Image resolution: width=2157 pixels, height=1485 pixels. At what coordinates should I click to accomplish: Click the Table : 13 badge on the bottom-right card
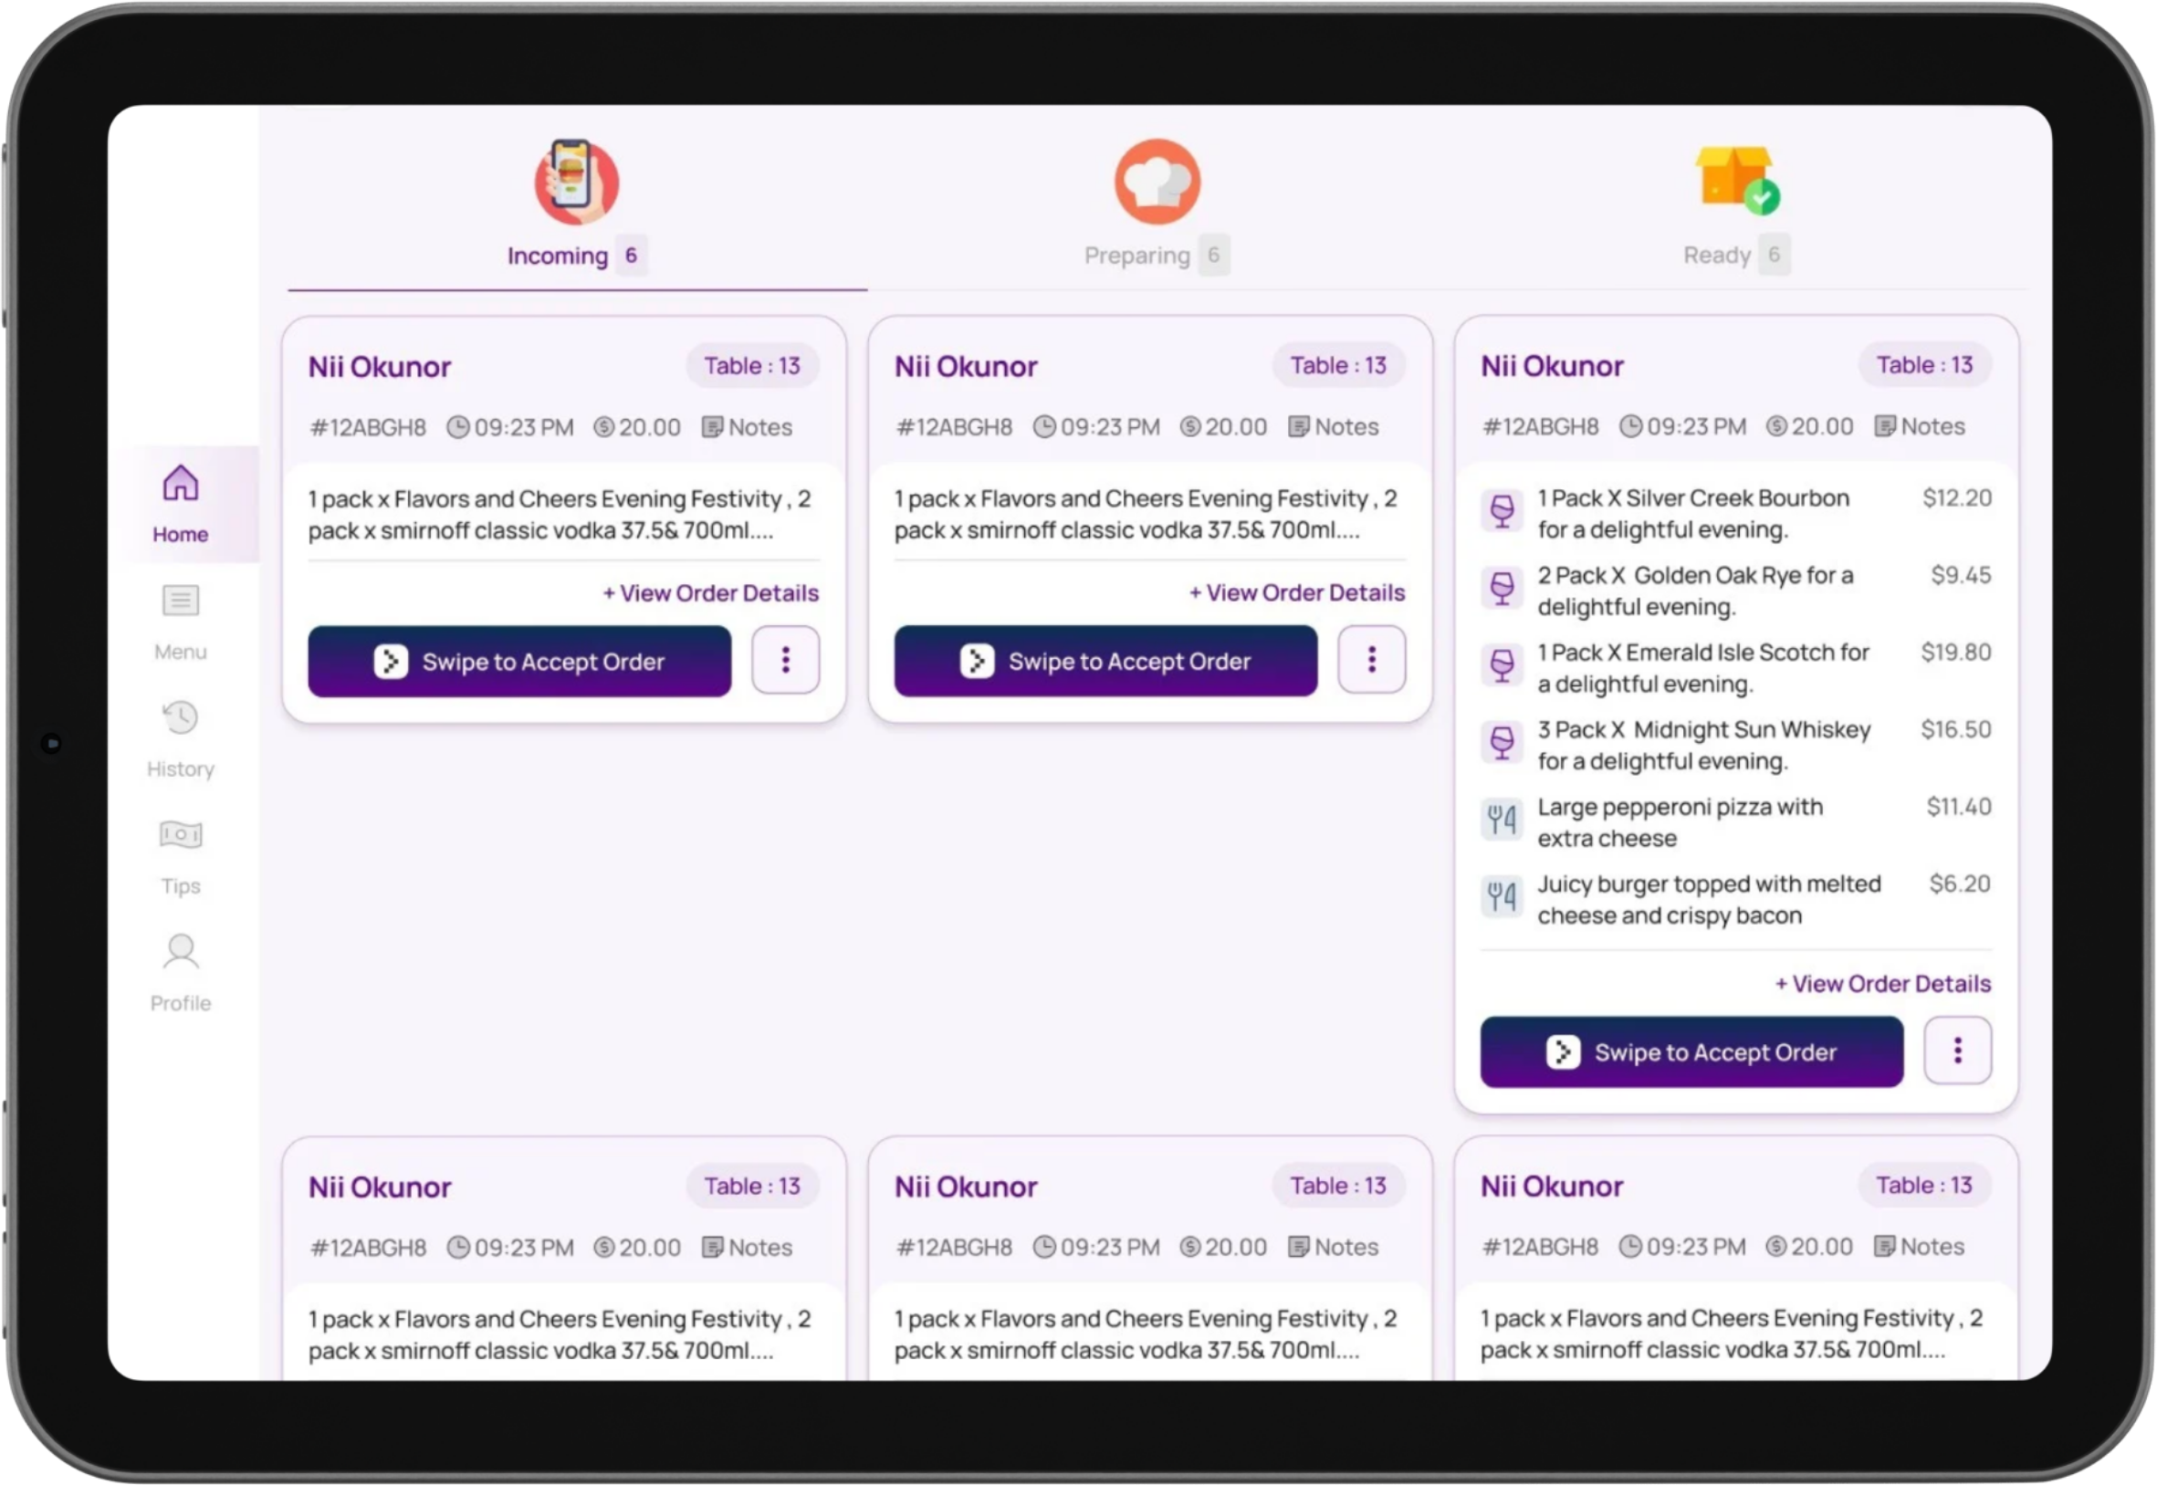(x=1925, y=1185)
